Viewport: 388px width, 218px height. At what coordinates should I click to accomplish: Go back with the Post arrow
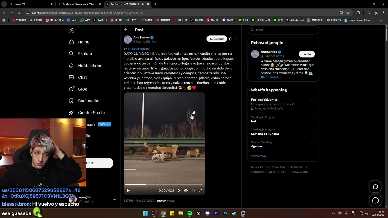(x=126, y=30)
